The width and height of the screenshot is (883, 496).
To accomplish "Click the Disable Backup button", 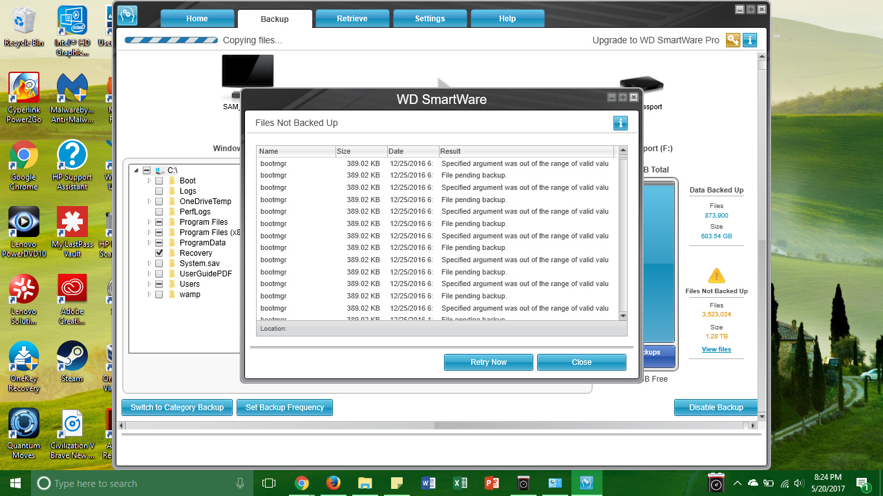I will [716, 408].
